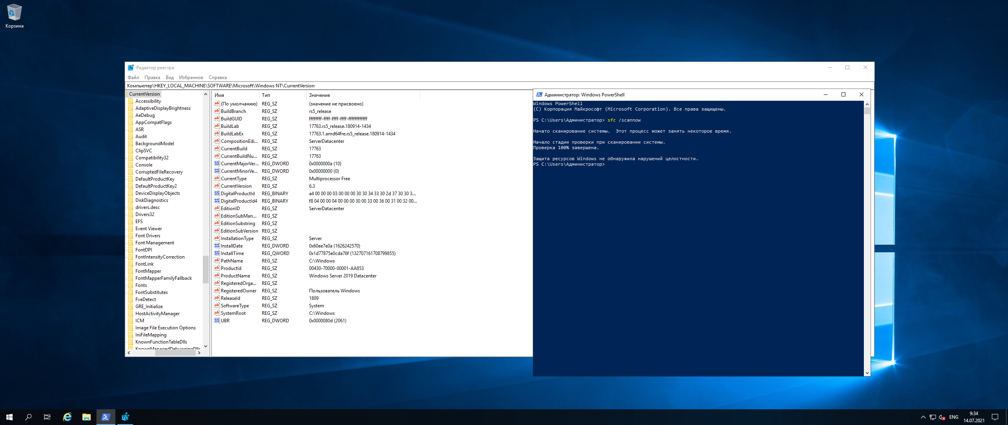The image size is (1008, 425).
Task: Open the Избранное menu
Action: click(x=191, y=78)
